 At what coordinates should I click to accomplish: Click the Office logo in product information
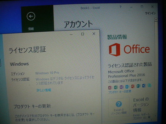(129, 49)
